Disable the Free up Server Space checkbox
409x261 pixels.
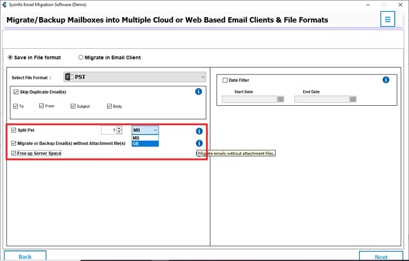[x=14, y=153]
